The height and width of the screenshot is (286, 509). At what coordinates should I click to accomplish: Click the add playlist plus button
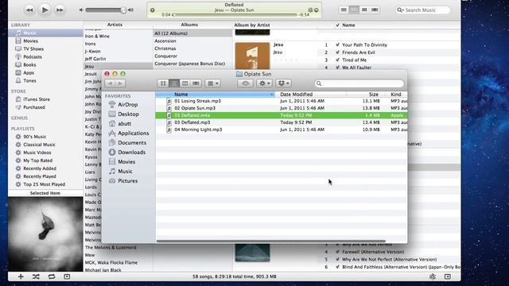tap(21, 276)
